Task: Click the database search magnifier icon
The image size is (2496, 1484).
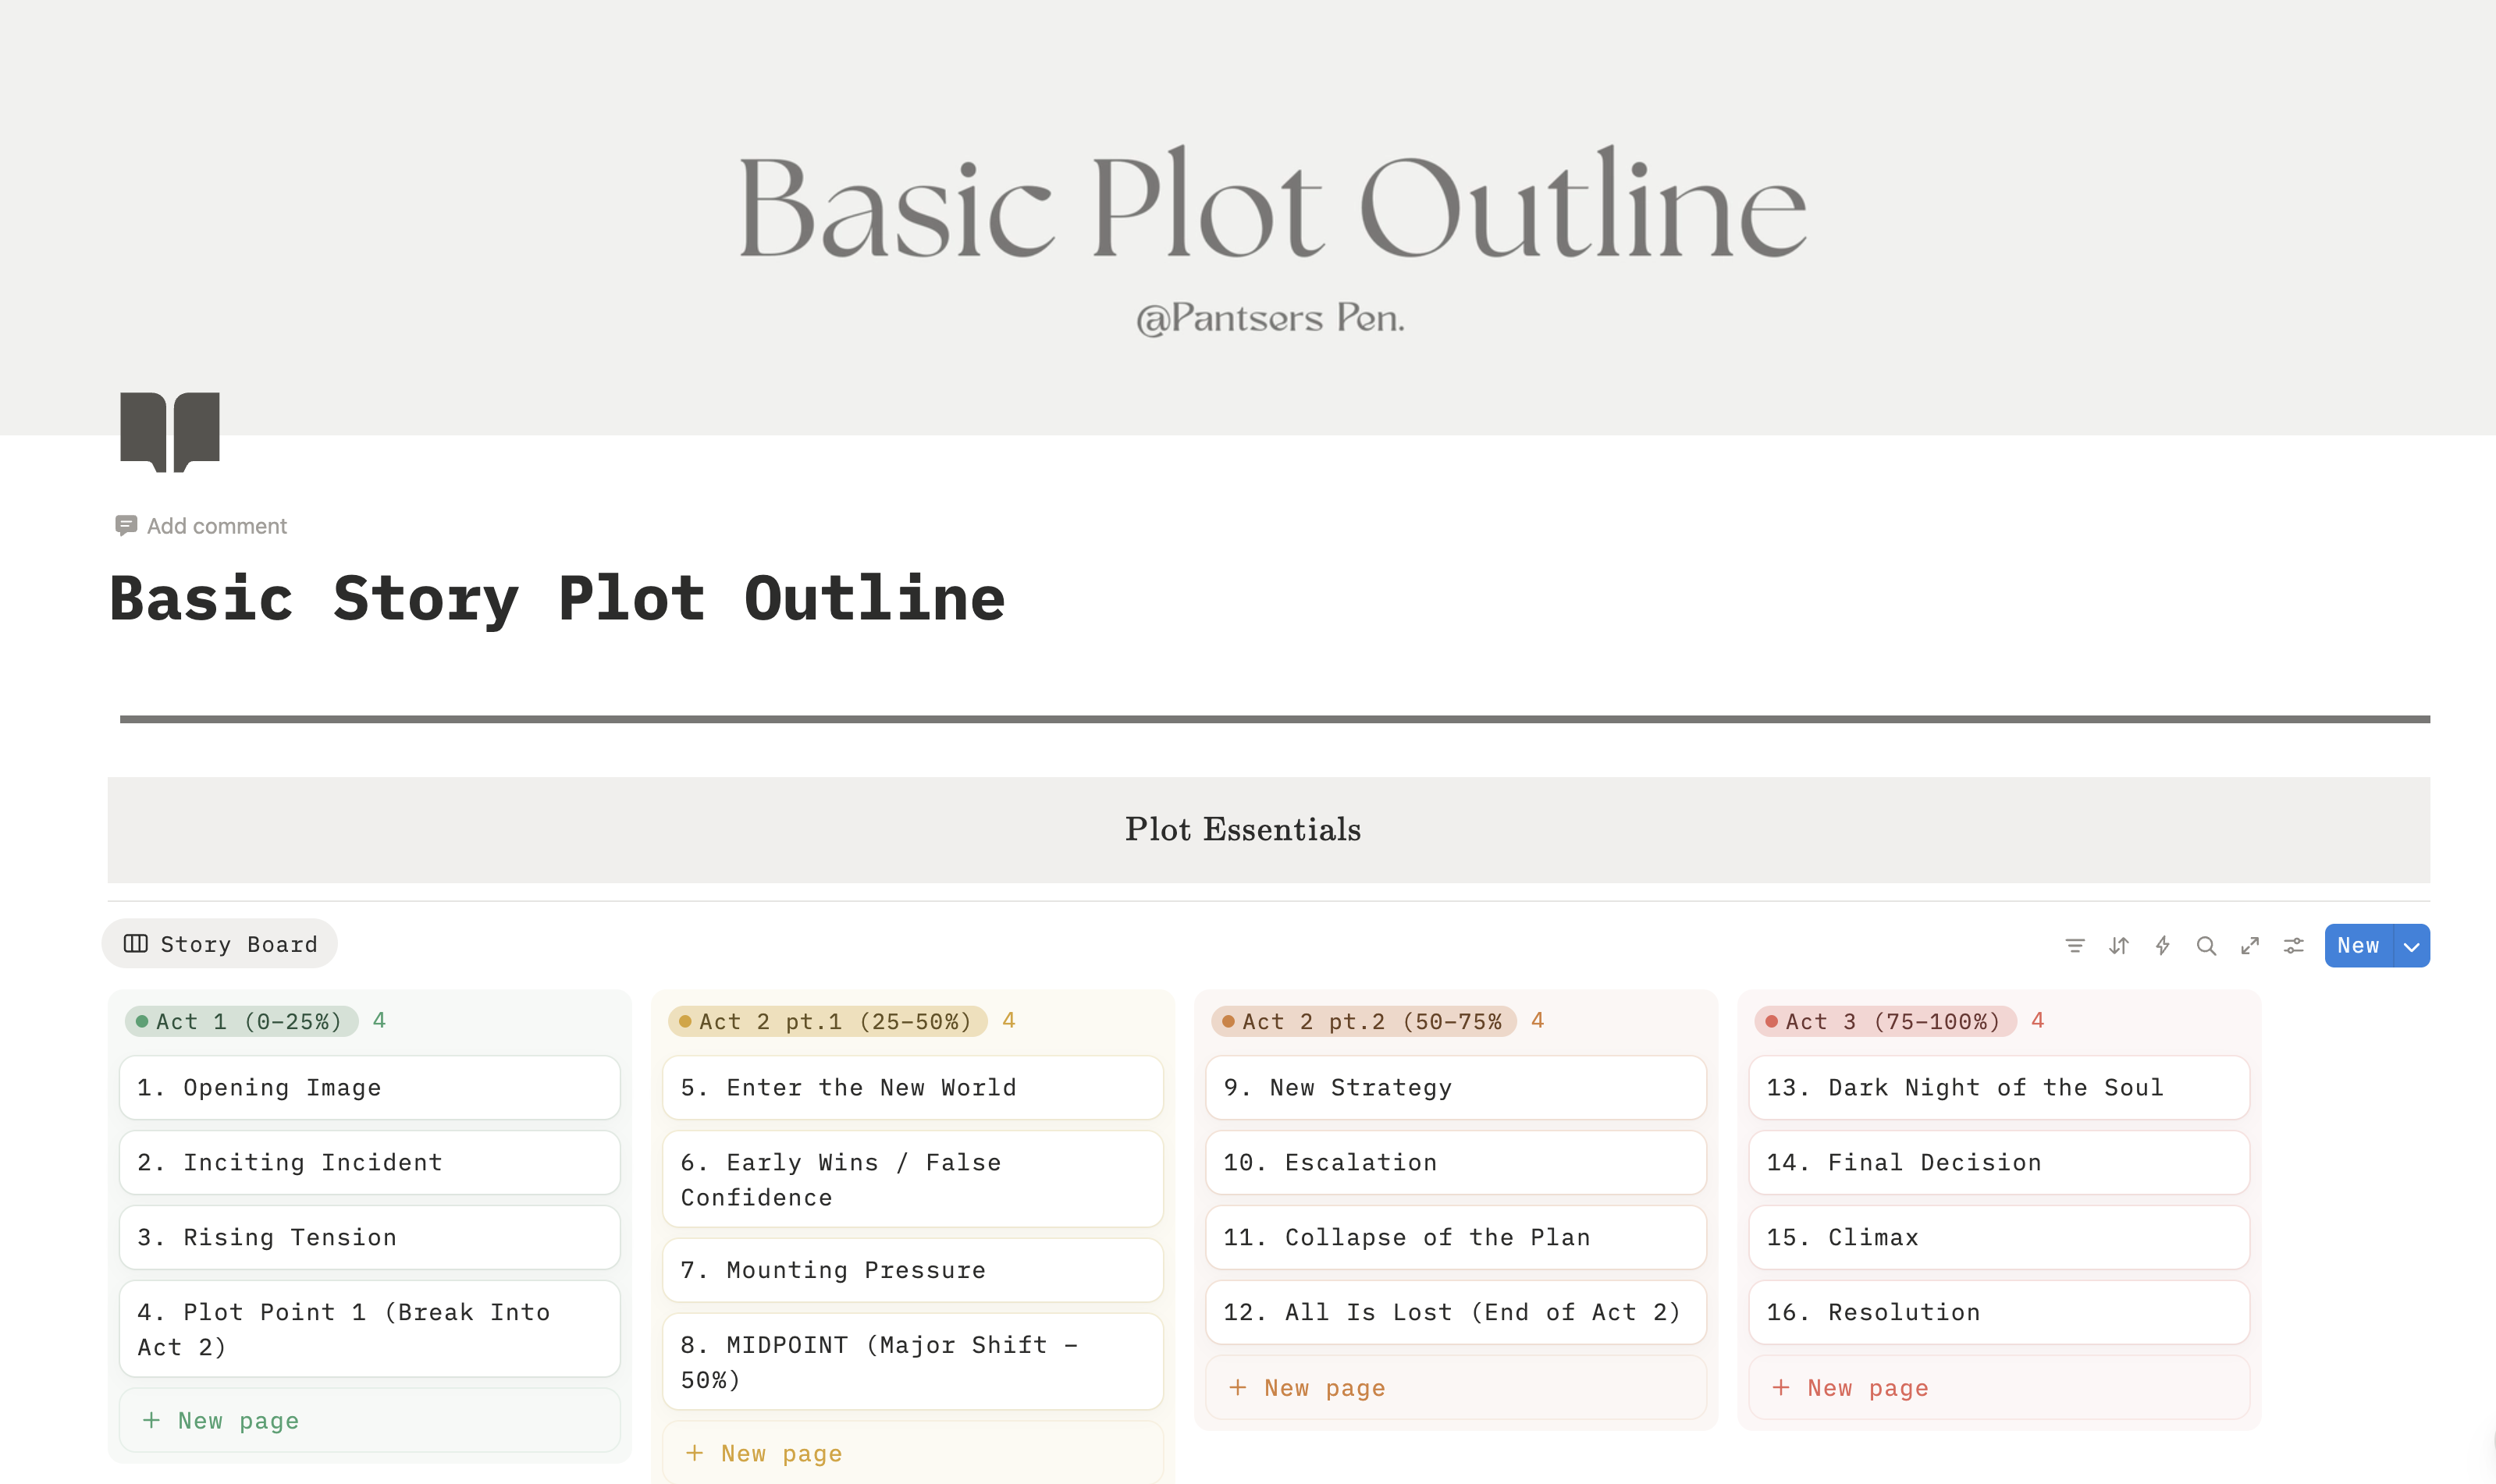Action: pos(2206,945)
